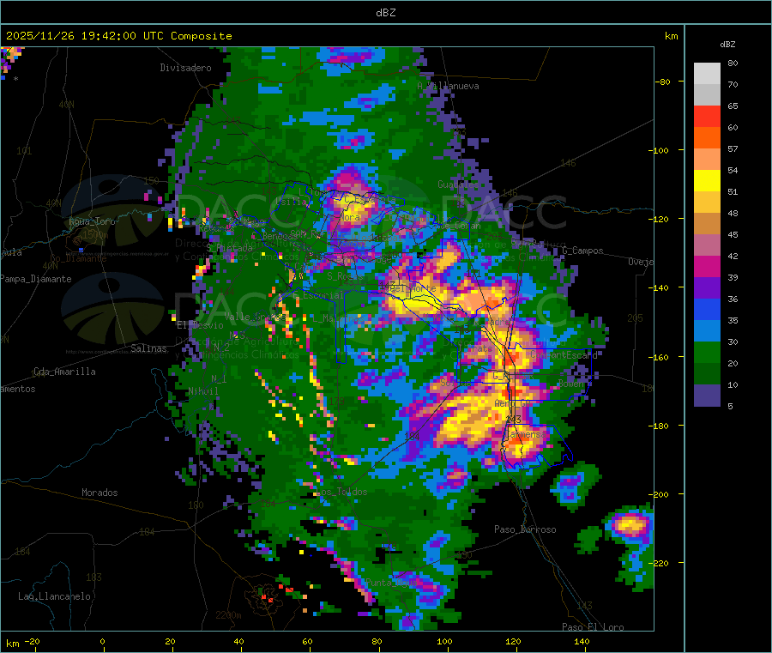Click the '60' tick on the horizontal km axis
The width and height of the screenshot is (772, 653).
coord(308,642)
